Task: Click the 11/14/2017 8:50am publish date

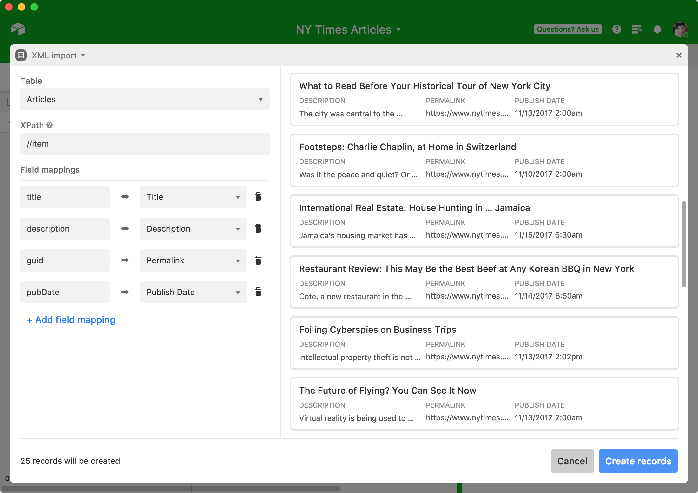Action: 548,296
